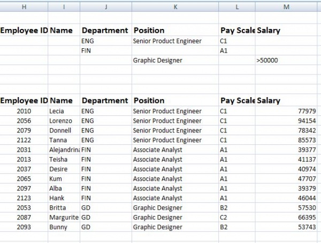
Task: Select column H header
Action: pyautogui.click(x=24, y=6)
